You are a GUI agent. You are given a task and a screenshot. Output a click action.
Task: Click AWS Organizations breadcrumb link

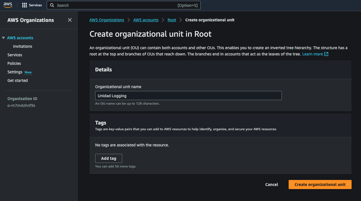click(x=107, y=20)
